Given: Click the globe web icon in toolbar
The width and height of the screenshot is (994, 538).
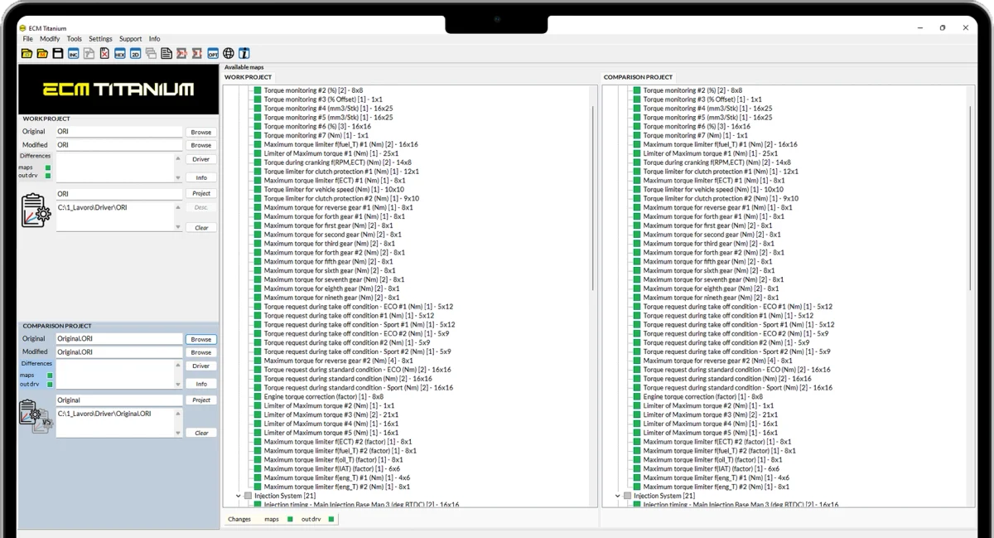Looking at the screenshot, I should click(229, 53).
